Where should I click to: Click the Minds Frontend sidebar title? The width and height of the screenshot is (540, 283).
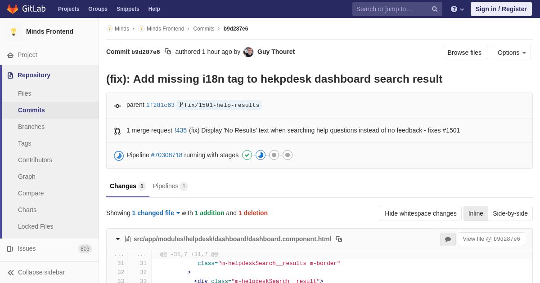49,31
